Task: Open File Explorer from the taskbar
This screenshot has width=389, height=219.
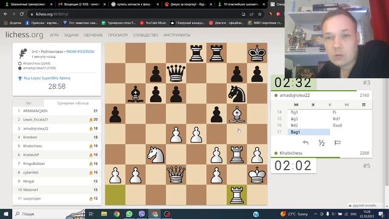Action: (x=104, y=214)
